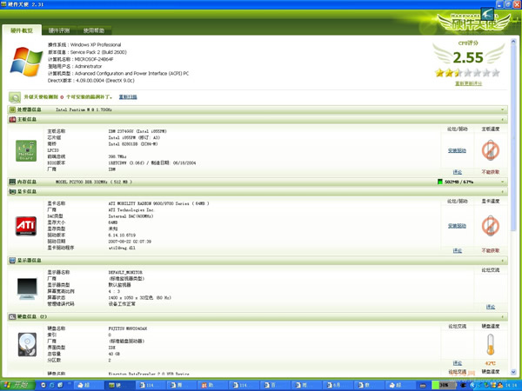Viewport: 522px width, 391px height.
Task: Click the 502MB / 67% memory usage text
Action: [458, 182]
